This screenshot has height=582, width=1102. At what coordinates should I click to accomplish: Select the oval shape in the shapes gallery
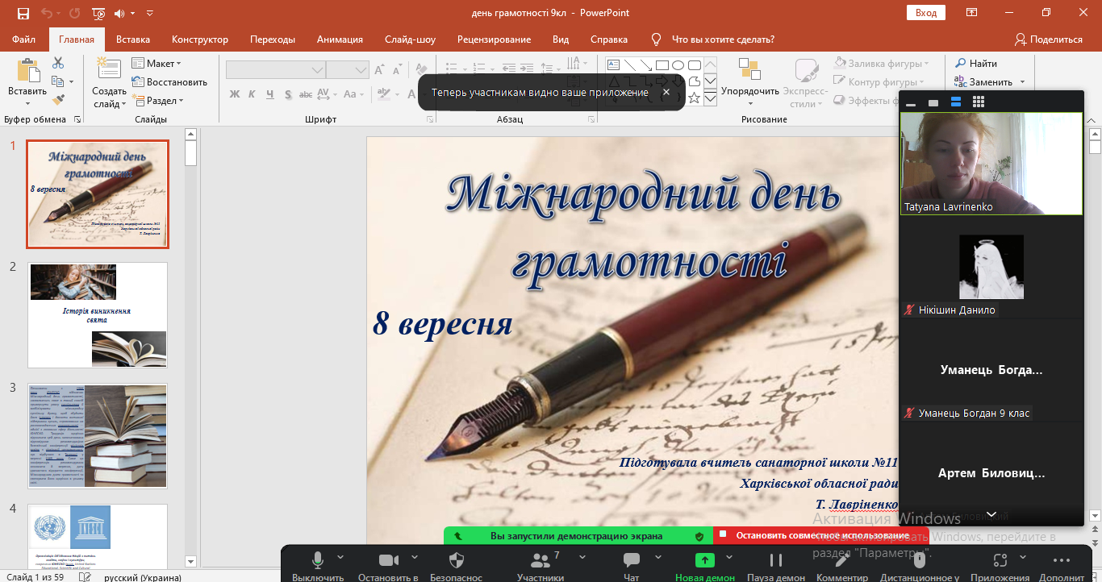tap(678, 65)
